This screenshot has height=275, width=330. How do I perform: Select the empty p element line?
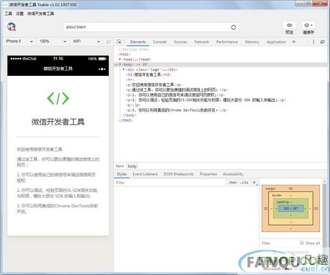[133, 105]
